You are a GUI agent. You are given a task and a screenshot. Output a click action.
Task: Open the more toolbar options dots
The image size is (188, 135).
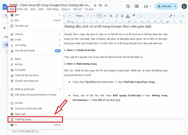tap(140, 16)
